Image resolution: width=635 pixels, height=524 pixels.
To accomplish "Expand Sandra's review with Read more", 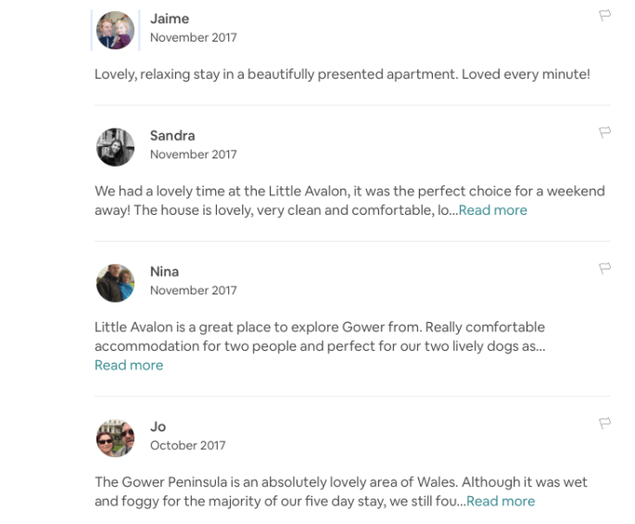I will click(x=492, y=210).
